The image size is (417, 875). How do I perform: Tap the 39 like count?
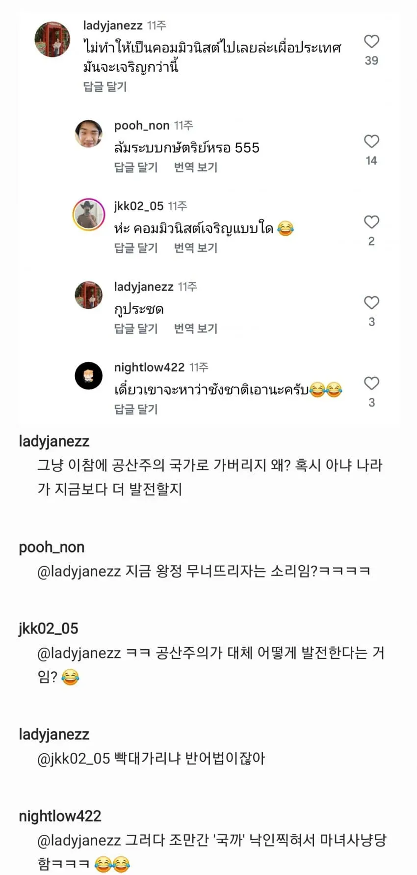click(371, 60)
